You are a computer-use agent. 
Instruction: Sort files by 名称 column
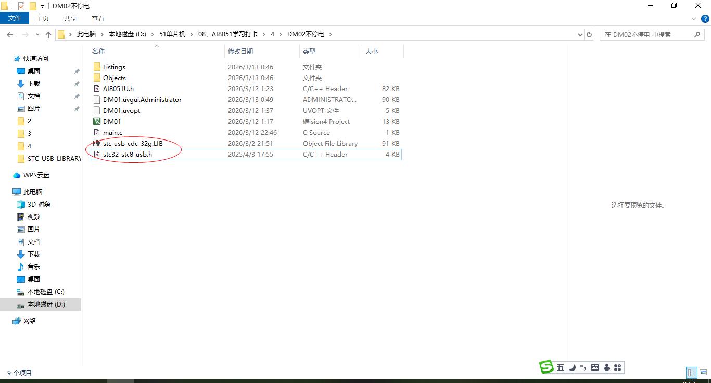point(98,51)
